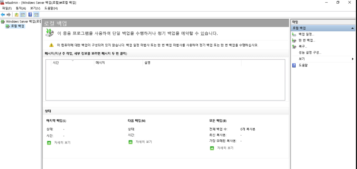Collapse the 로컬 백업 actions section
Screen dimensions: 357x169
click(353, 28)
